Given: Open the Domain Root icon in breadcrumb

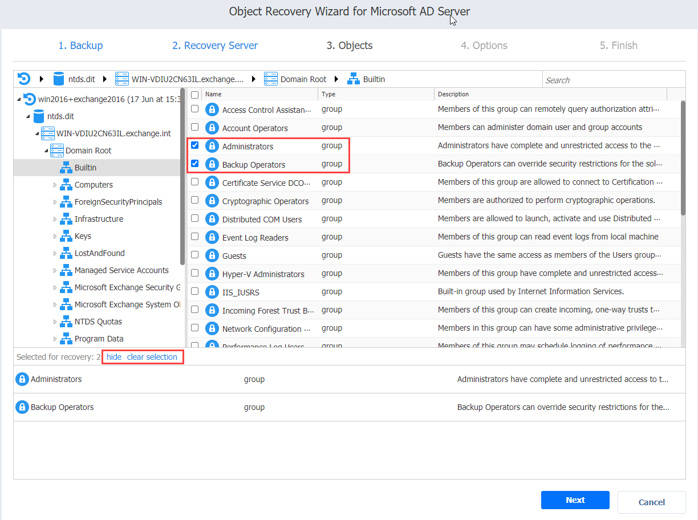Looking at the screenshot, I should coord(270,79).
